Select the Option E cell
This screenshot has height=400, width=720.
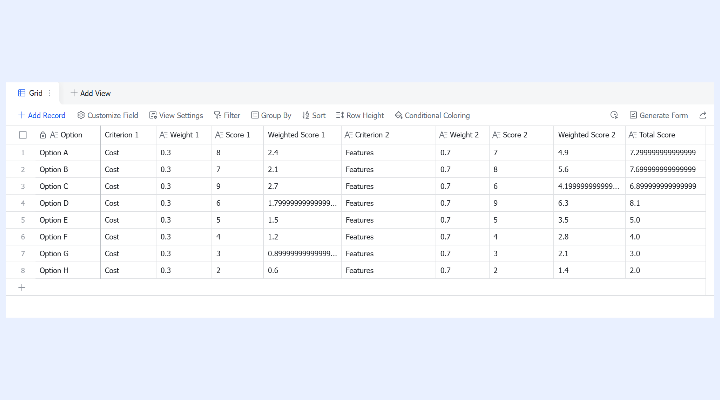(68, 220)
